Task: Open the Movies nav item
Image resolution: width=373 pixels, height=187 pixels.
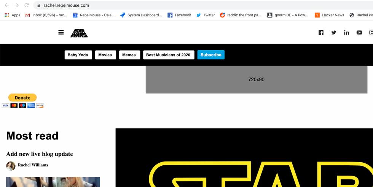Action: coord(105,55)
